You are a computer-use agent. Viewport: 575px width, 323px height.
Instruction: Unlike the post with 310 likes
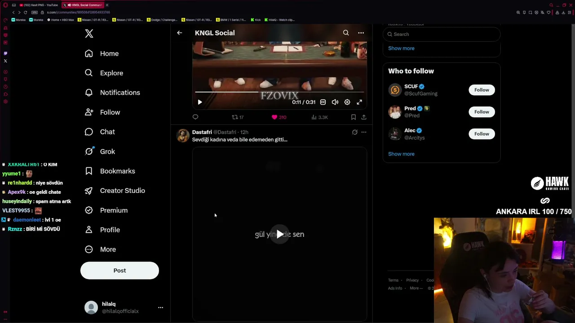pyautogui.click(x=279, y=117)
